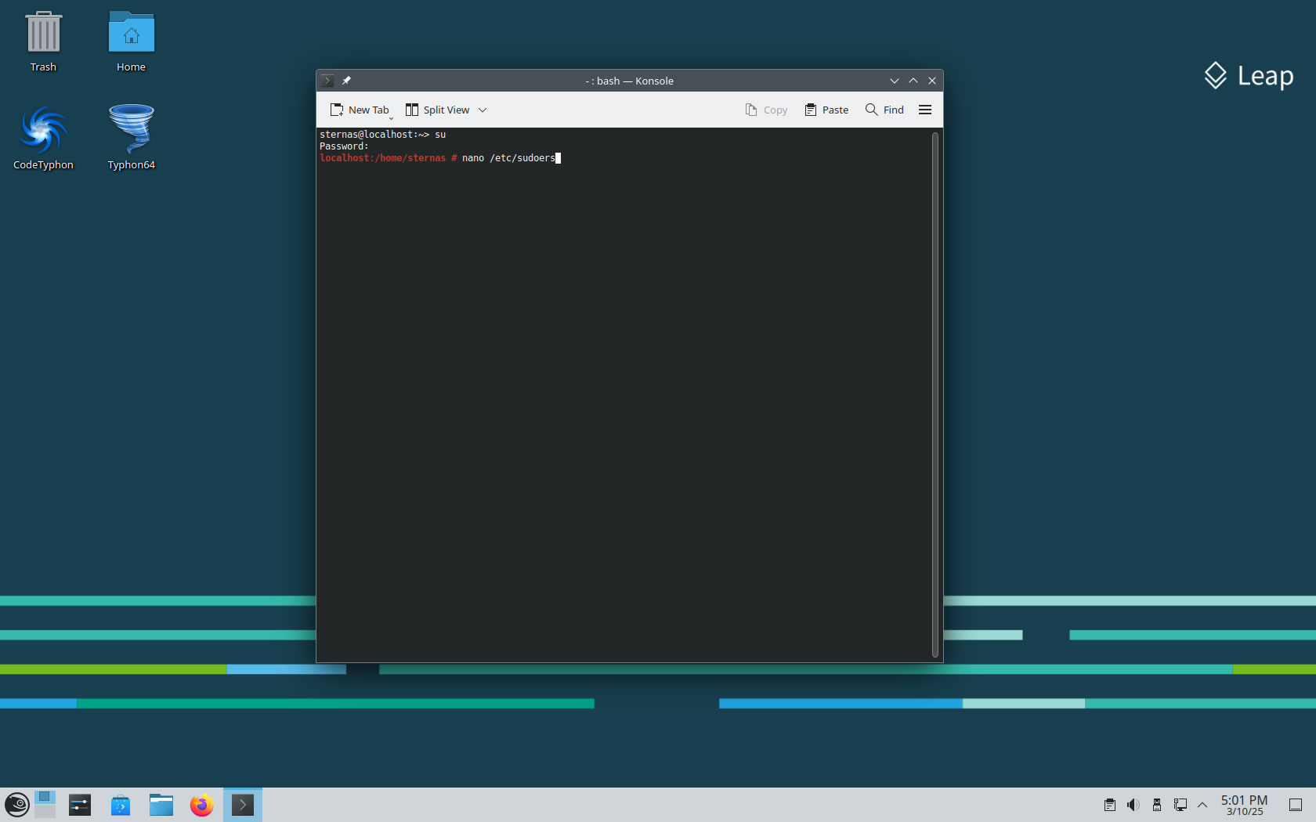
Task: Launch the CodeTyphon desktop shortcut
Action: [43, 138]
